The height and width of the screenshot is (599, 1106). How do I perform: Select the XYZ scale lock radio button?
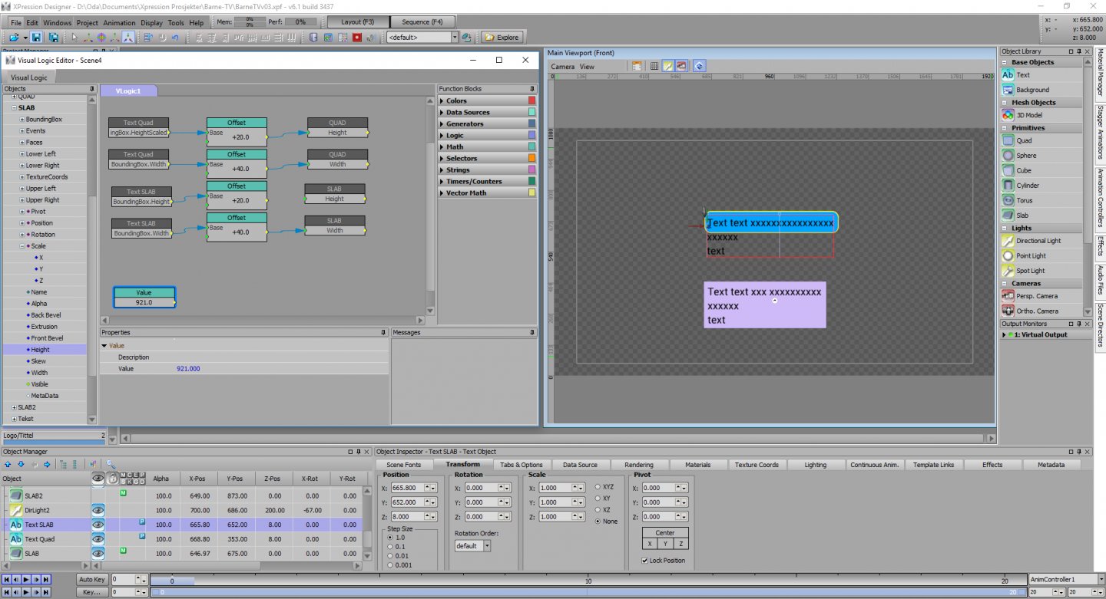point(598,487)
